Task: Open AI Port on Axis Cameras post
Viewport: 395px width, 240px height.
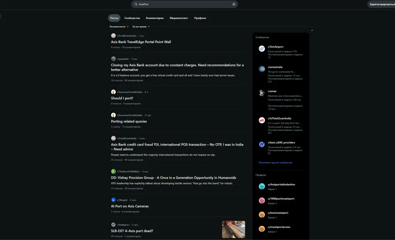Action: [130, 206]
